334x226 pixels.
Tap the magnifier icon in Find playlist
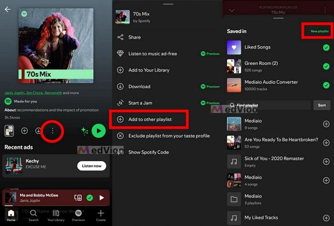pyautogui.click(x=232, y=105)
